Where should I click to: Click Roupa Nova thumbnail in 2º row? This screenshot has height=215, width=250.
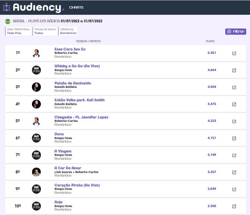36,70
